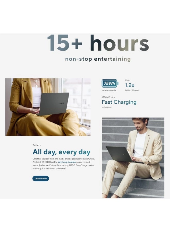Screen dimensions: 170x232
Task: Click the 75Wh battery icon
Action: (x=110, y=84)
